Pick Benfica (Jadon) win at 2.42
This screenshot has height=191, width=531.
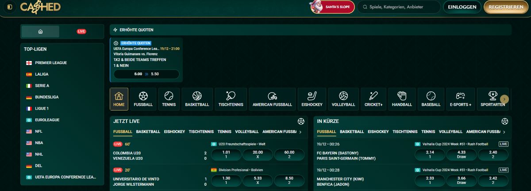(493, 180)
